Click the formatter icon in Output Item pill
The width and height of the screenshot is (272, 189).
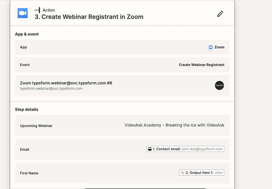click(x=183, y=173)
